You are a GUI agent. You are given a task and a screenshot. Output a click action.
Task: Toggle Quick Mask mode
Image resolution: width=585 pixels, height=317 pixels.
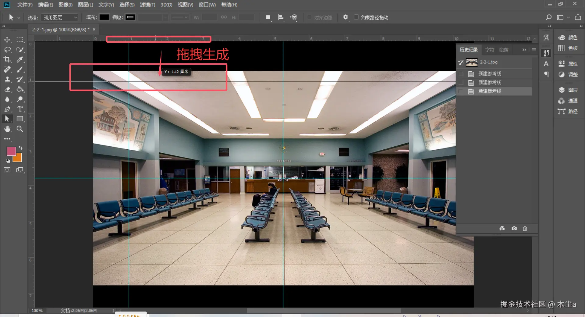click(x=7, y=170)
